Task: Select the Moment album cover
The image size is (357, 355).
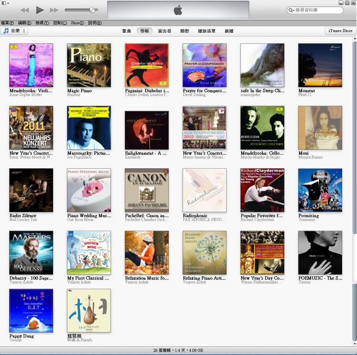Action: [x=320, y=65]
